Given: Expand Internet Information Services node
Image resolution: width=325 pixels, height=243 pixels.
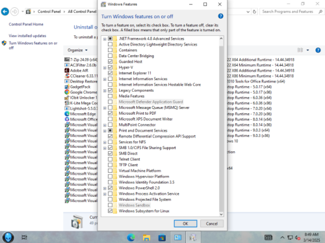Looking at the screenshot, I should click(x=105, y=79).
